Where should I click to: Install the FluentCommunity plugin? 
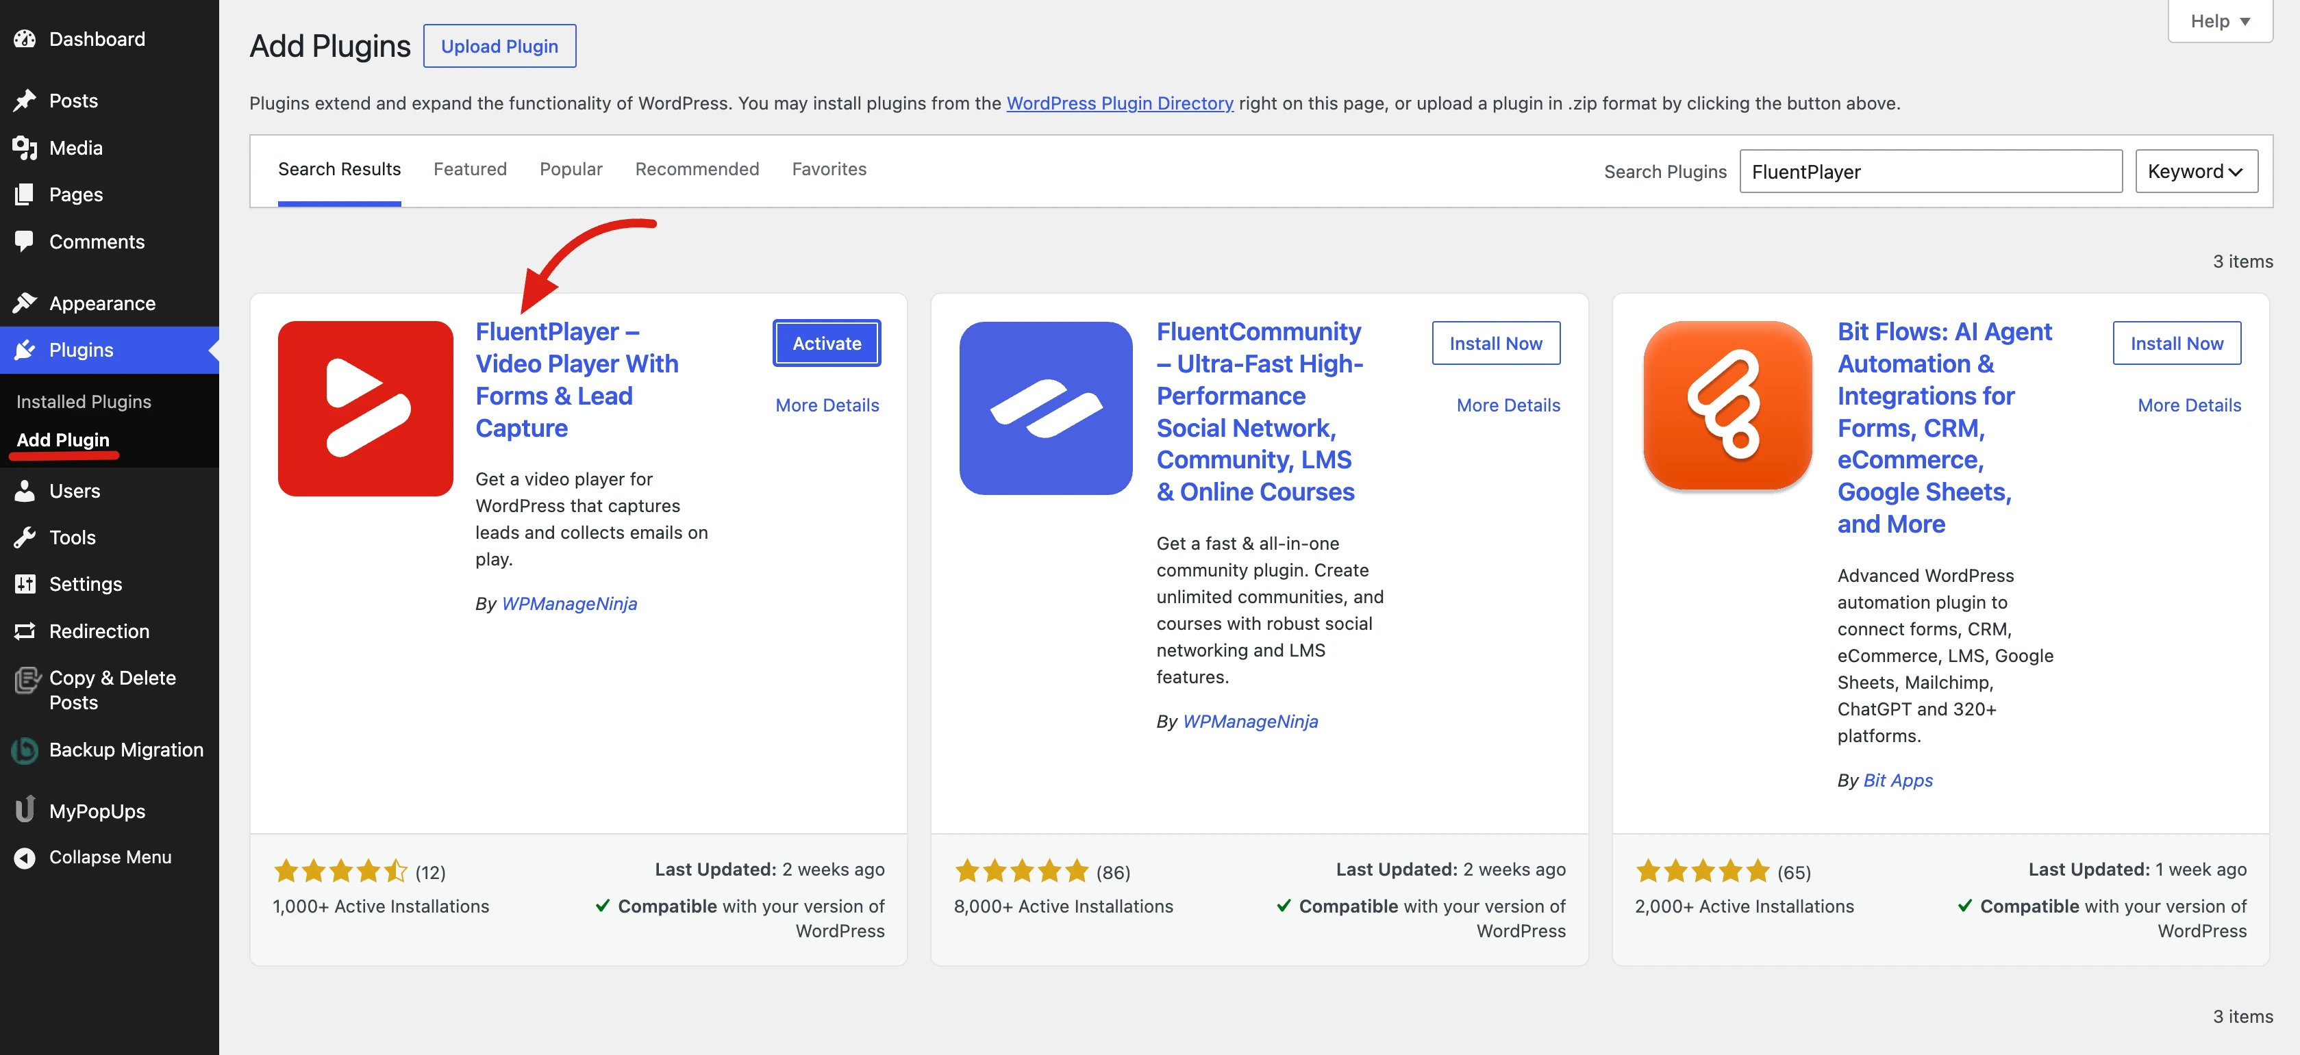coord(1497,344)
